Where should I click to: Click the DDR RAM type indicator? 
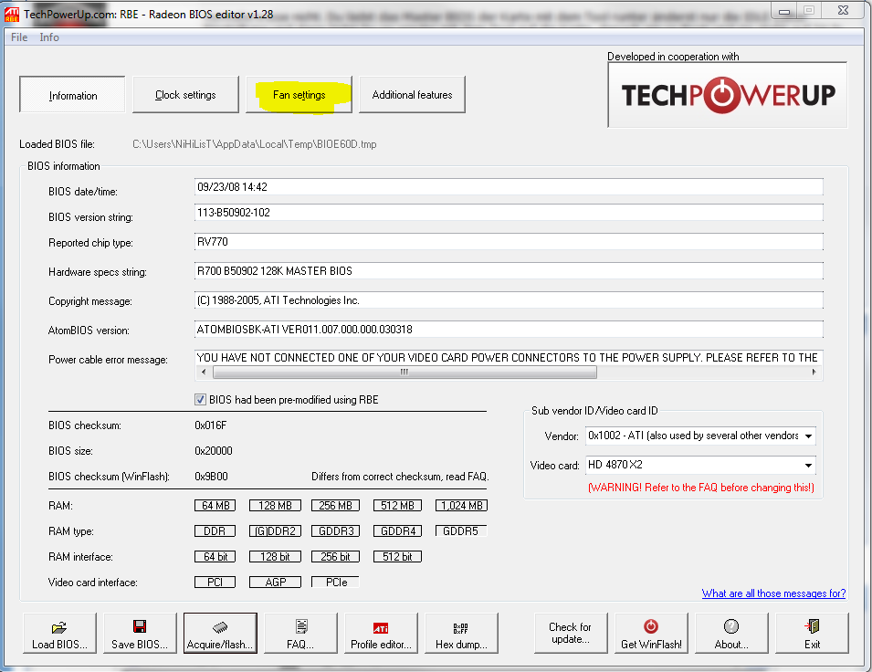[x=215, y=531]
